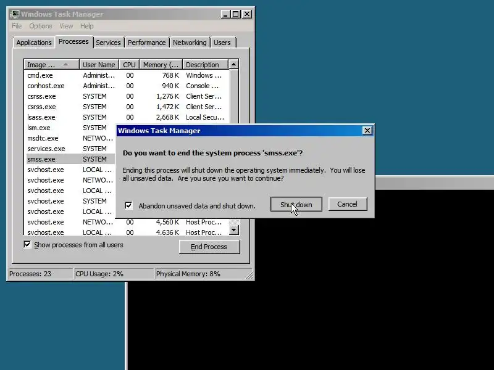Image resolution: width=494 pixels, height=370 pixels.
Task: Click the CPU Usage: 2% status
Action: tap(114, 274)
